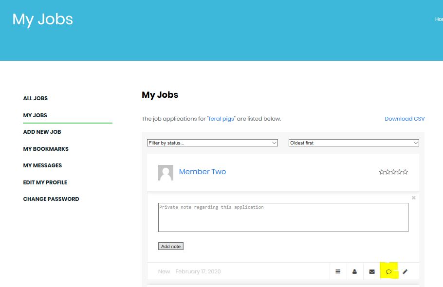Open the "Filter by status..." dropdown
The image size is (443, 287).
point(212,143)
